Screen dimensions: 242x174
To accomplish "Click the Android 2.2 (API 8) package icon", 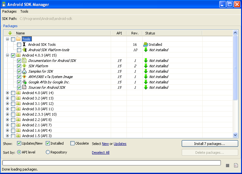I will 18,119.
